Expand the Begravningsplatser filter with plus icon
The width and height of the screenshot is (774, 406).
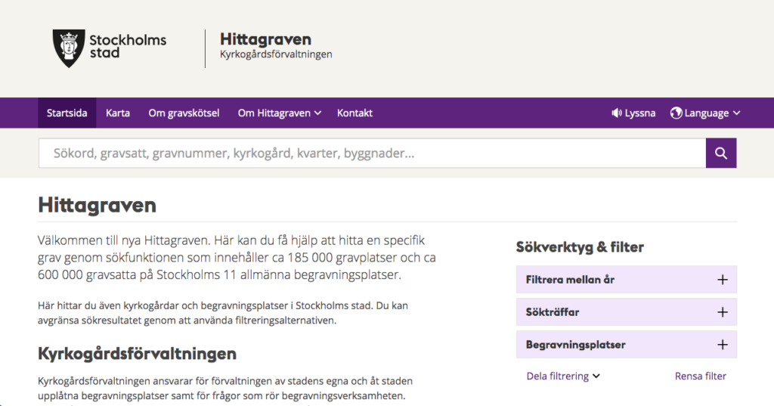pyautogui.click(x=722, y=345)
